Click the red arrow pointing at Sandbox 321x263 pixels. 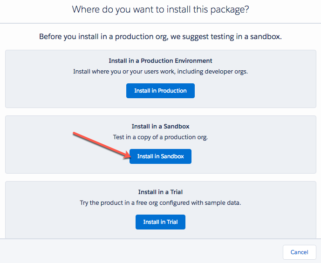100,145
